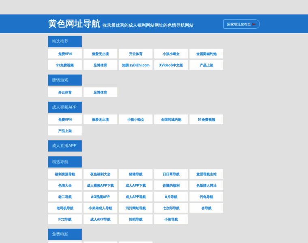Image resolution: width=308 pixels, height=243 pixels.
Task: Click the 成人APP下载 link
Action: point(136,185)
